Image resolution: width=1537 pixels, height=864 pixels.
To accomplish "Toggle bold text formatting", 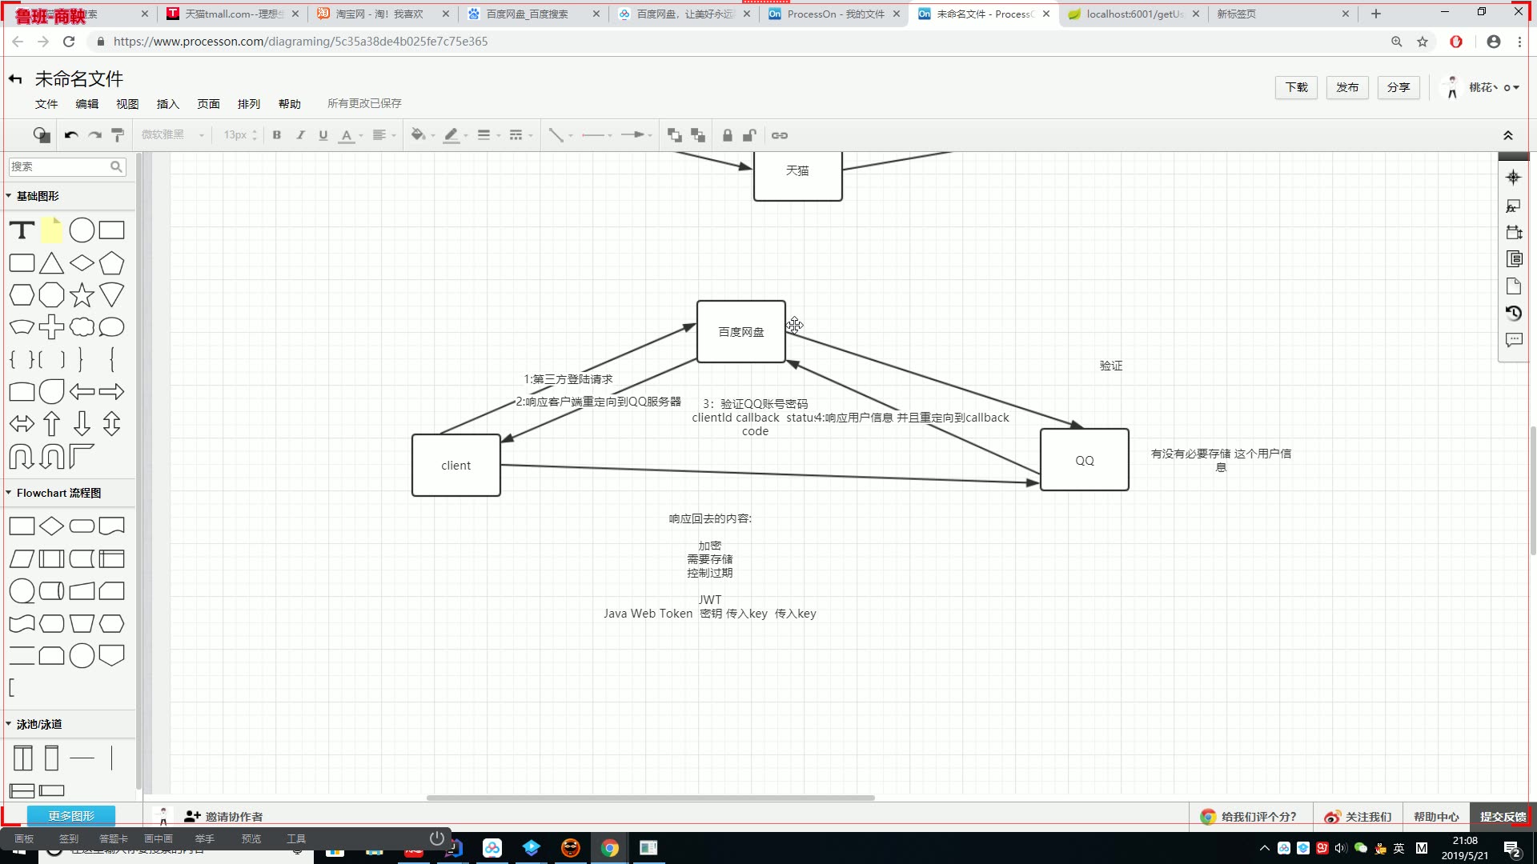I will pyautogui.click(x=277, y=135).
